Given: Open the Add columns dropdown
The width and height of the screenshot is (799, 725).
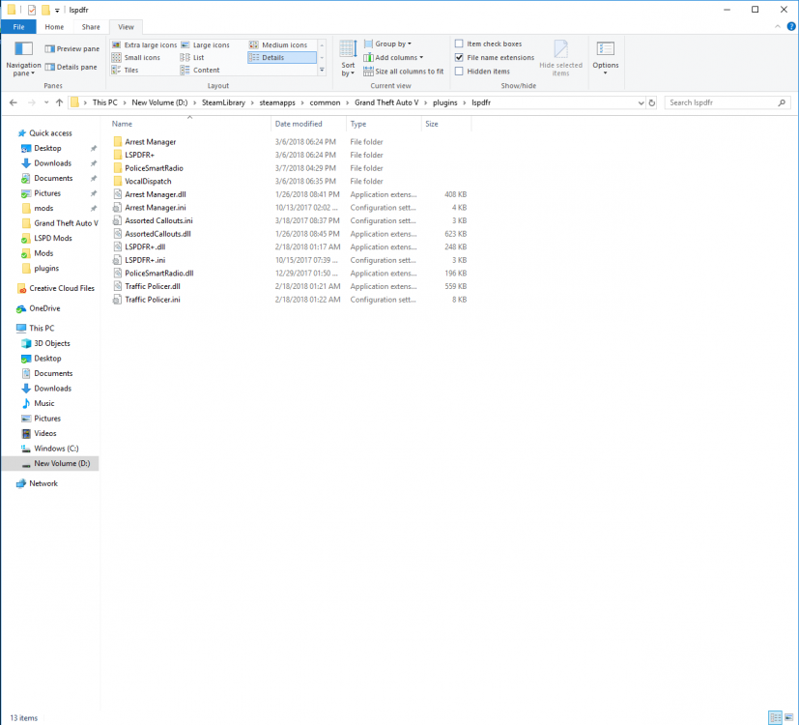Looking at the screenshot, I should [x=393, y=58].
